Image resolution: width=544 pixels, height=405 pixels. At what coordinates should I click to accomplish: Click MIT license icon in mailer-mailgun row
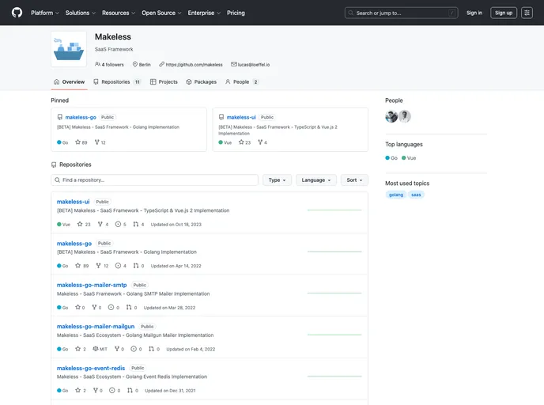(x=96, y=349)
